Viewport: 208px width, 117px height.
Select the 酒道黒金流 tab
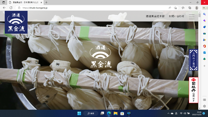coord(25,2)
